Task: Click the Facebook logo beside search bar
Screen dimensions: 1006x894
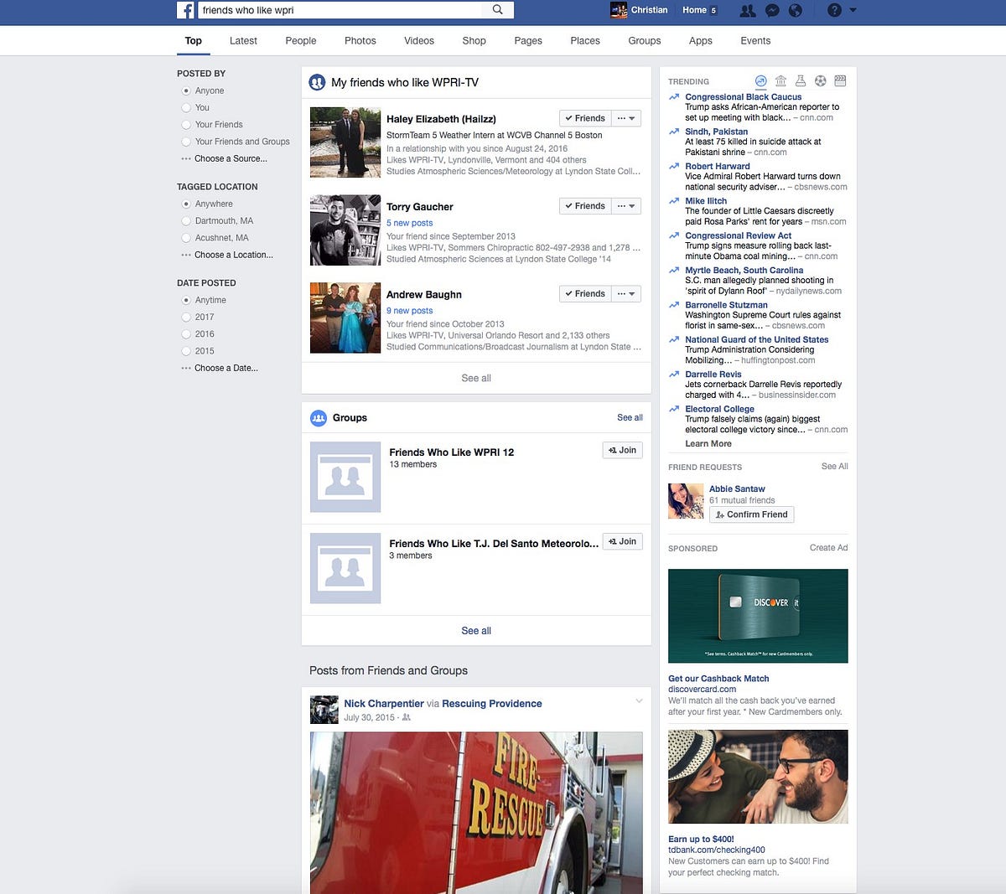Action: click(185, 9)
